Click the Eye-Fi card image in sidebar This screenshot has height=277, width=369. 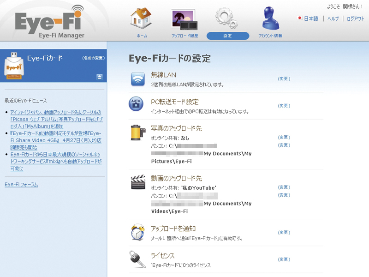pyautogui.click(x=14, y=66)
